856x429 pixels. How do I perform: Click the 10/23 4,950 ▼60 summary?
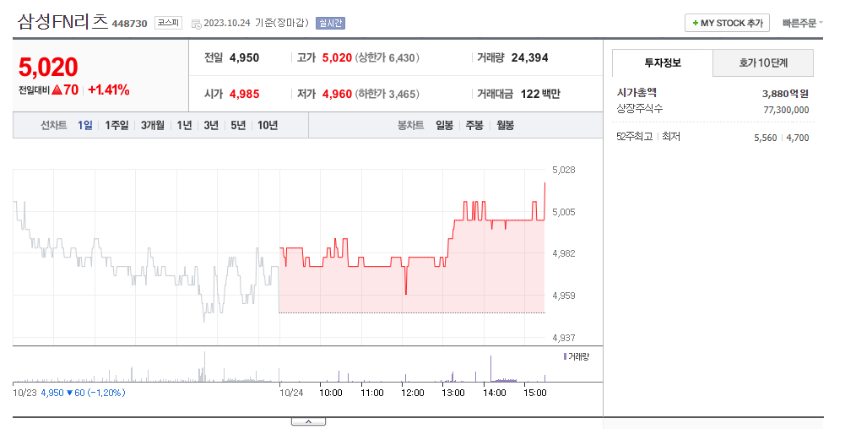click(69, 393)
